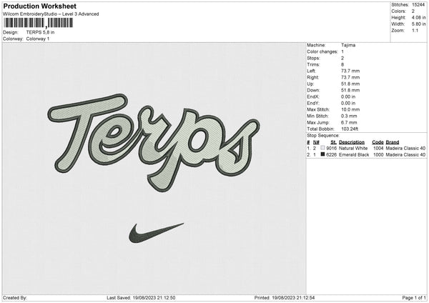
Task: Click the EndX value 0.00 in
Action: pyautogui.click(x=348, y=96)
